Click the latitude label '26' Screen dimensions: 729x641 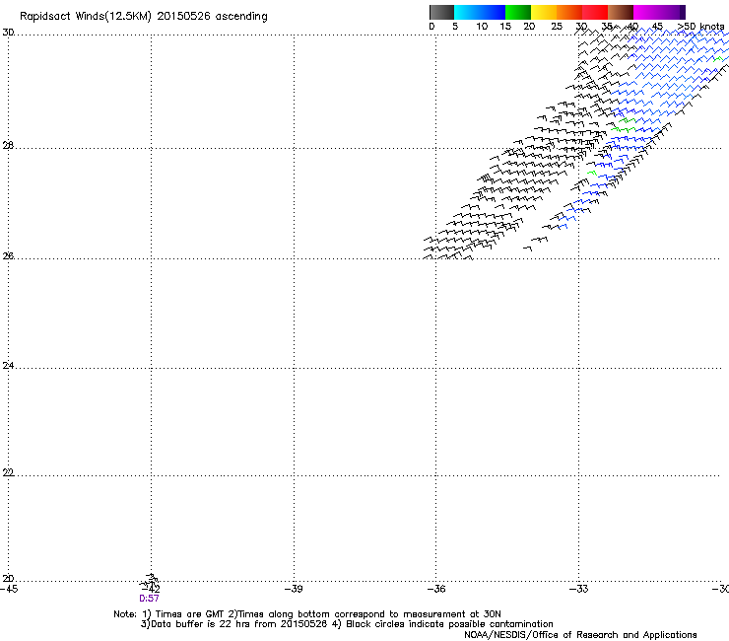tap(8, 256)
